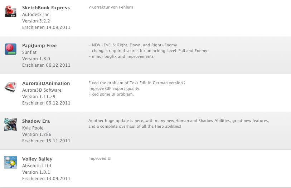The image size is (291, 188).
Task: Open Aurora3D Software developer link
Action: click(42, 90)
